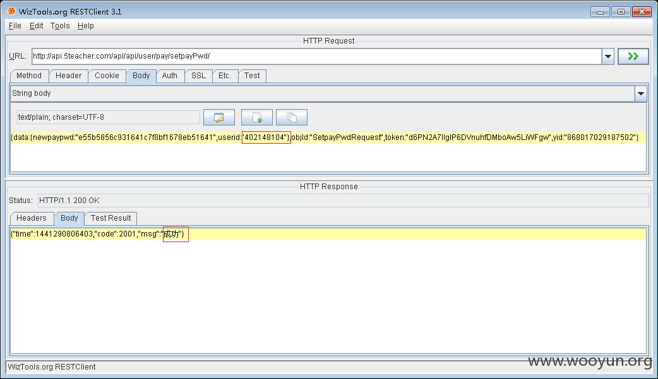This screenshot has width=658, height=379.
Task: Switch to the request Test tab
Action: pyautogui.click(x=252, y=76)
